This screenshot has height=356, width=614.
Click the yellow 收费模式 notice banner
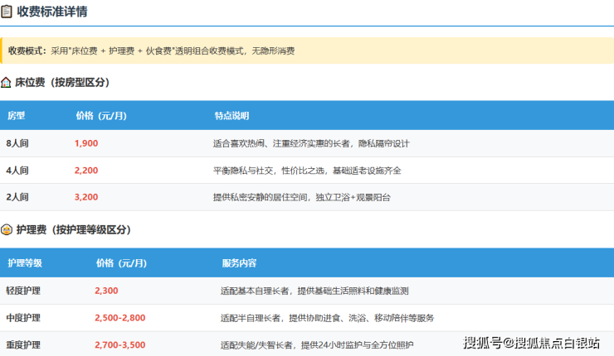(x=307, y=51)
